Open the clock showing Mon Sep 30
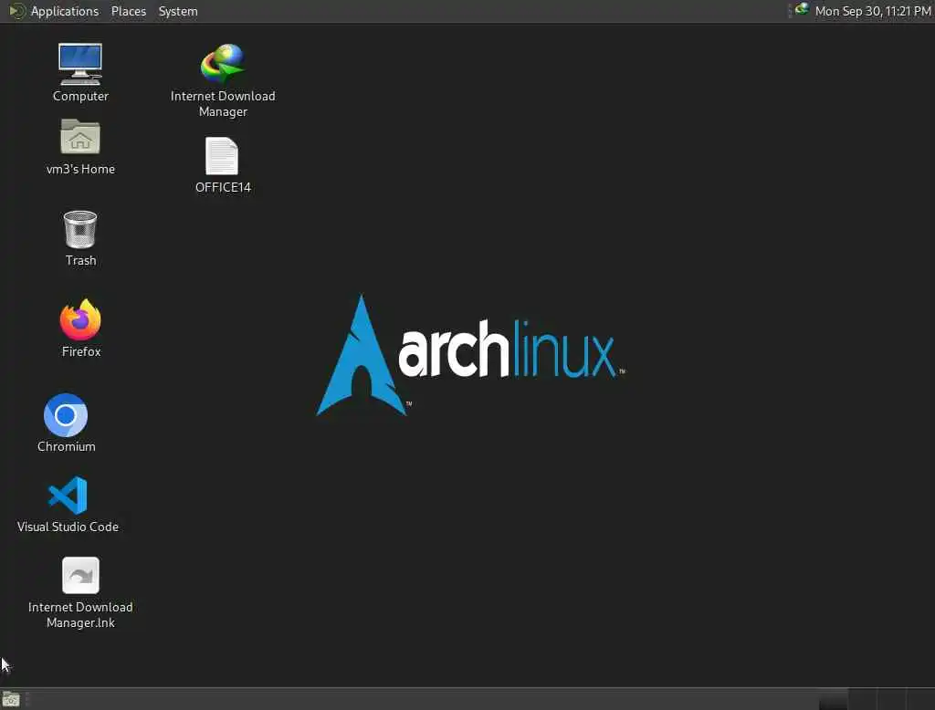 point(873,11)
